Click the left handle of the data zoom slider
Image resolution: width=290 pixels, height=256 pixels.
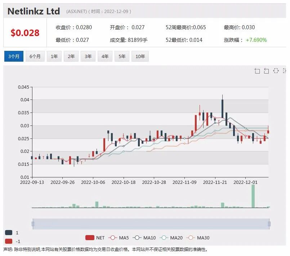coord(33,224)
